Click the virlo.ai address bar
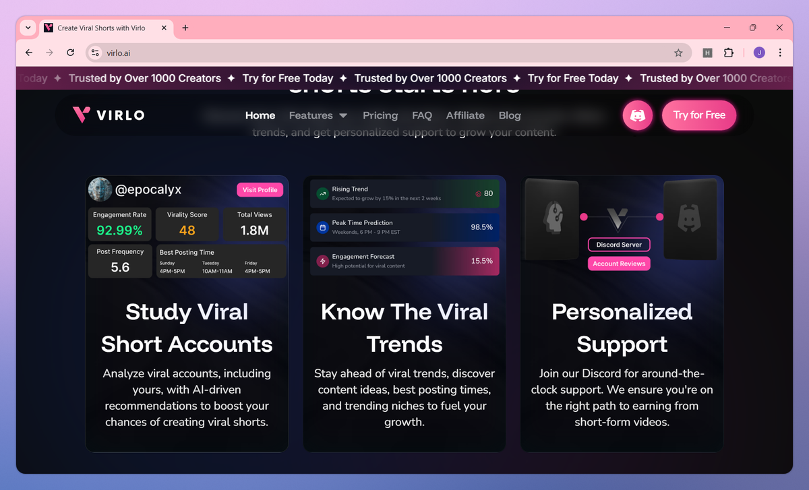The width and height of the screenshot is (809, 490). [388, 53]
